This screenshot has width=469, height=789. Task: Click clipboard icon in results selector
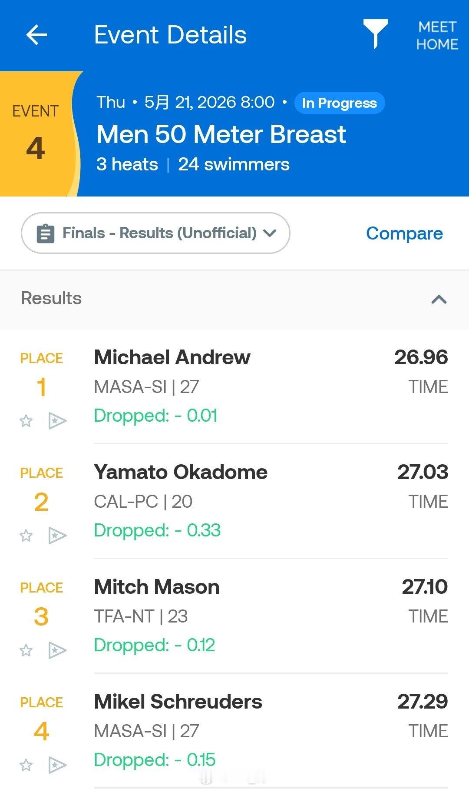tap(46, 233)
